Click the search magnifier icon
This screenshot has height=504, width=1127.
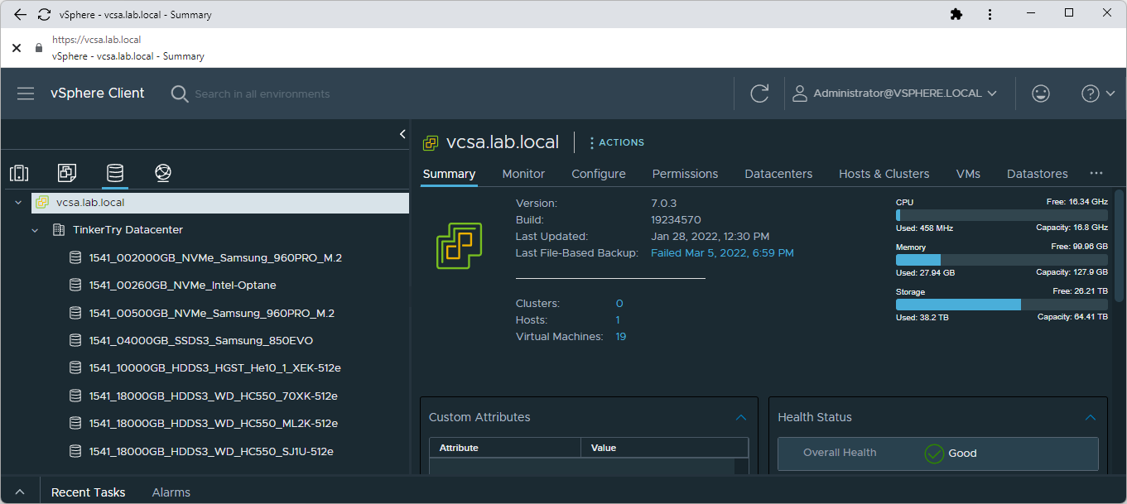(180, 94)
